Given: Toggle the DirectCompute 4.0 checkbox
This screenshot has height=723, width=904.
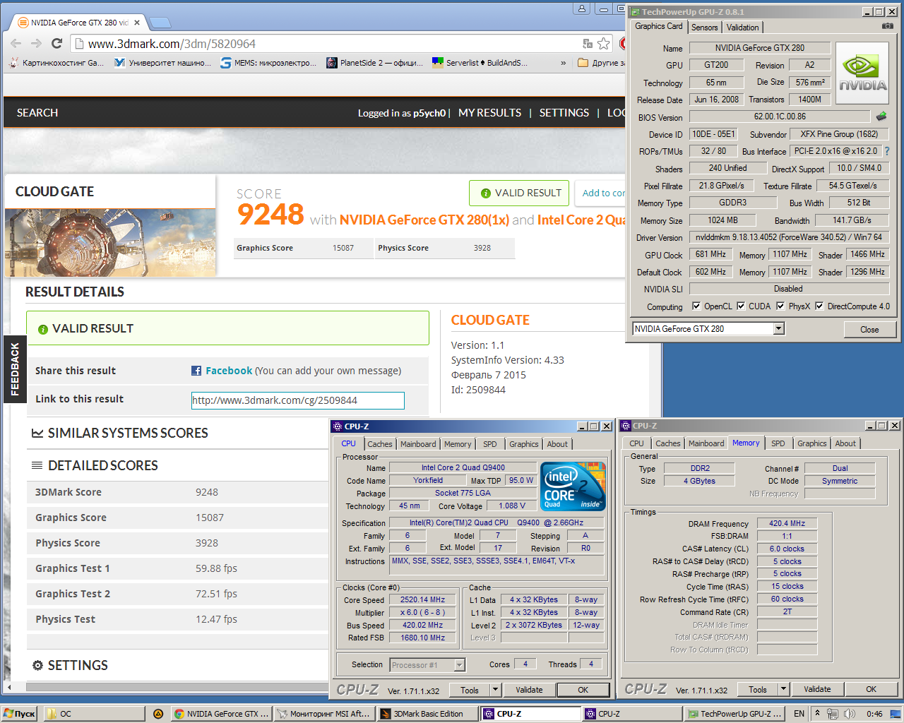Looking at the screenshot, I should [x=819, y=306].
